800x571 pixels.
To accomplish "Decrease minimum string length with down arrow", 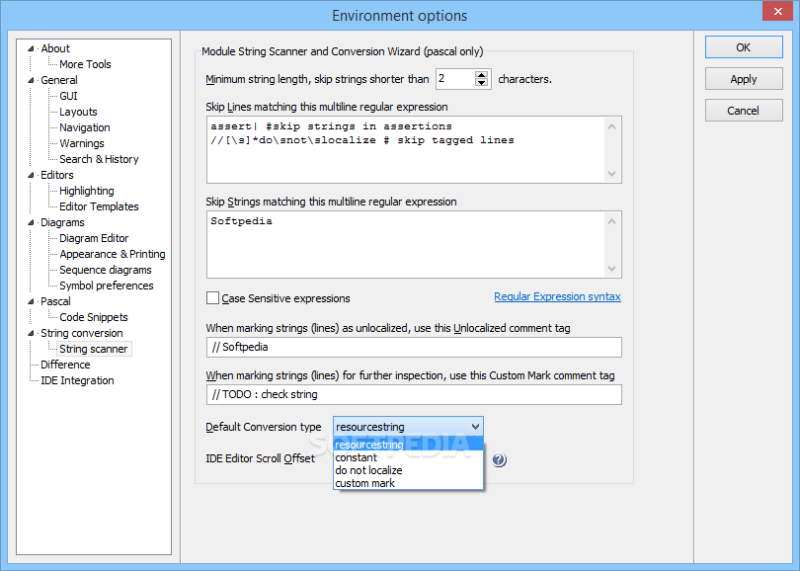I will 481,83.
